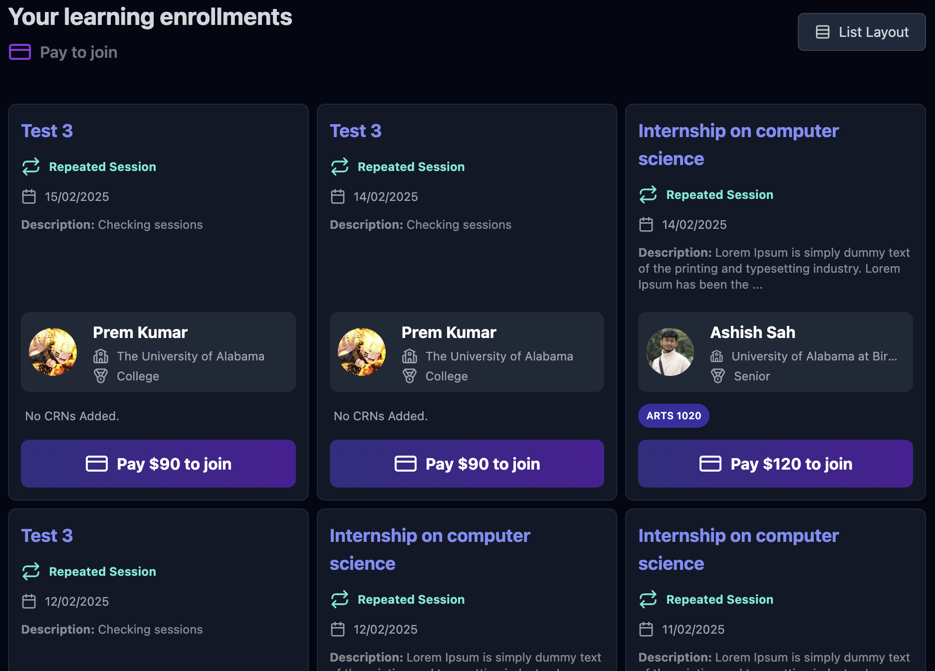
Task: Switch to List Layout view
Action: pyautogui.click(x=862, y=32)
